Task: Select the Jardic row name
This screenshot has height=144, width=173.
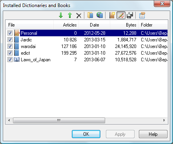Action: [x=26, y=40]
